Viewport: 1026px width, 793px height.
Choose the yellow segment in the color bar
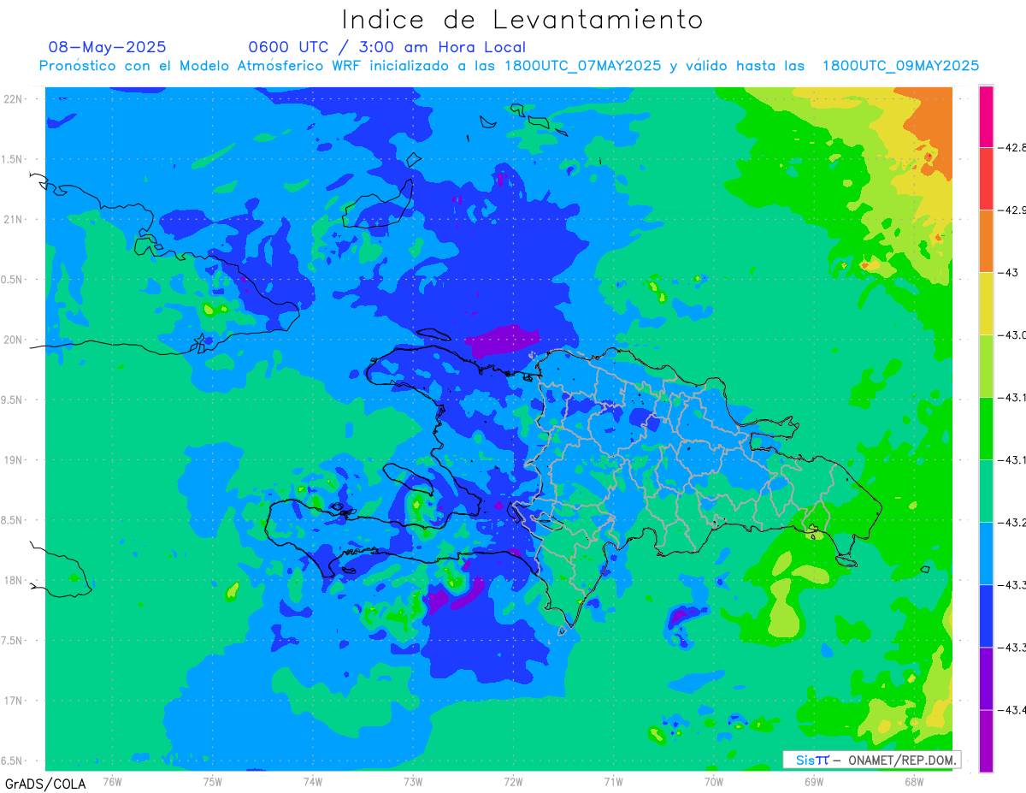pos(986,304)
